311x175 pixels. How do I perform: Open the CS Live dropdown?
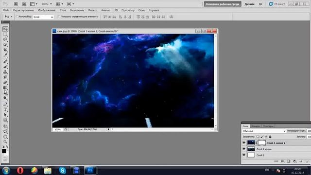click(277, 4)
